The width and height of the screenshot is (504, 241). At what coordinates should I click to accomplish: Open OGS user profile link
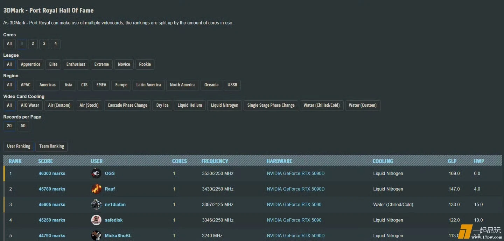coord(110,173)
